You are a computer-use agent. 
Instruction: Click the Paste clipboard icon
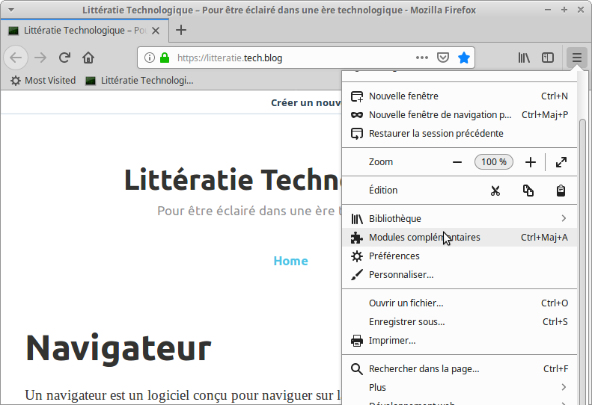[x=561, y=191]
